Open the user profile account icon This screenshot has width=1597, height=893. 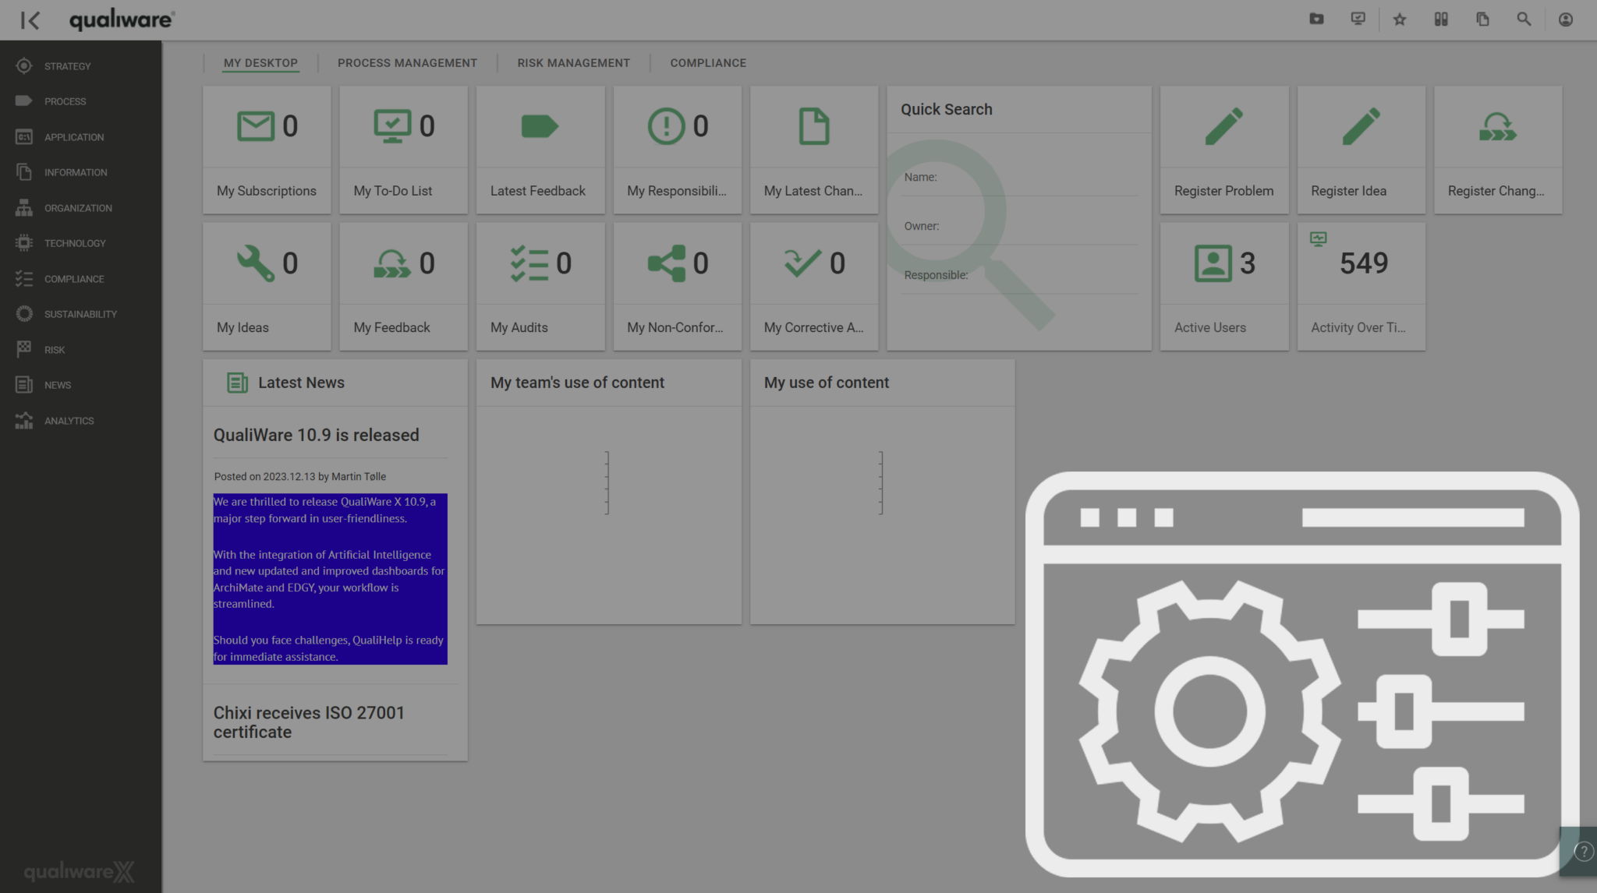point(1565,20)
